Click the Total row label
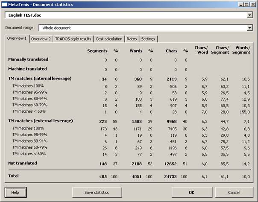 point(13,176)
